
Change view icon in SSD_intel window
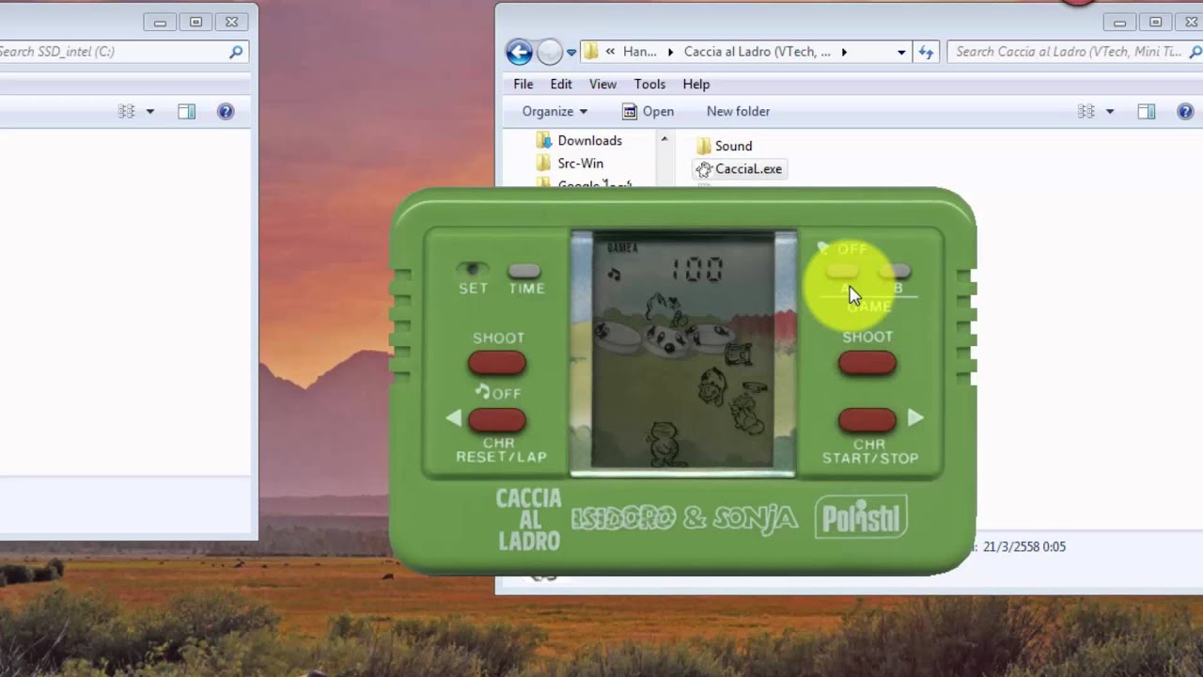click(x=127, y=111)
